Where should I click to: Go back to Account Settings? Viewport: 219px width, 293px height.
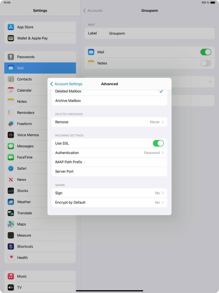66,84
